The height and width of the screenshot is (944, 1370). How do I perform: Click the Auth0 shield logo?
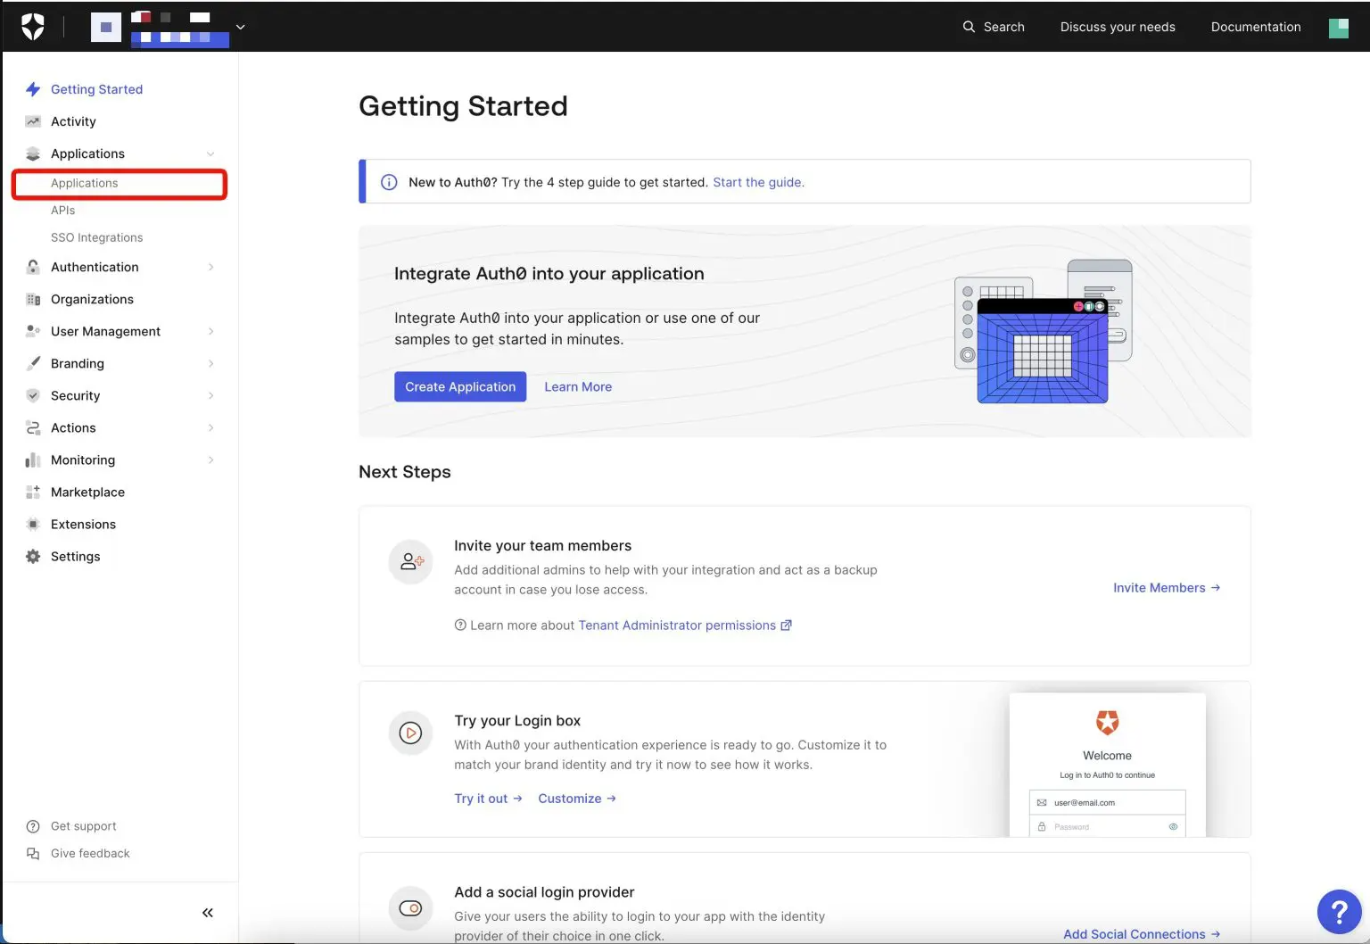[33, 27]
